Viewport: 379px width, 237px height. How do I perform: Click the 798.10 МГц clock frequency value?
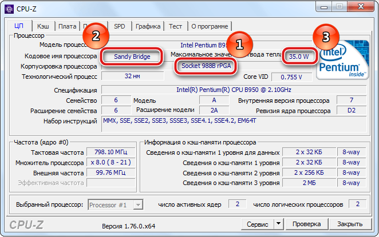110,152
